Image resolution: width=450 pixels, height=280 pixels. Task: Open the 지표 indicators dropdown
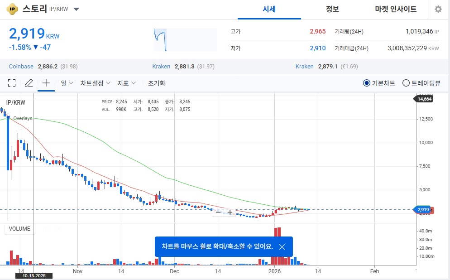[x=126, y=83]
